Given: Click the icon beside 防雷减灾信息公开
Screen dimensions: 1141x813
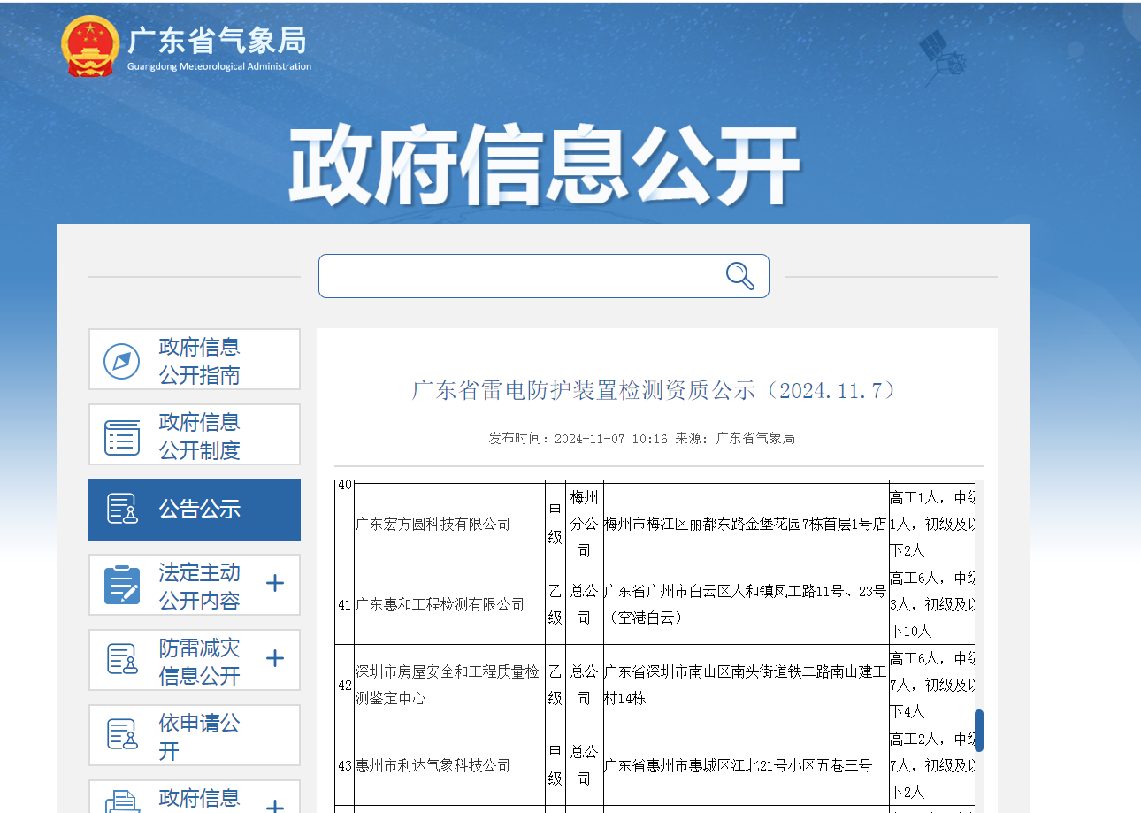Looking at the screenshot, I should [x=122, y=660].
